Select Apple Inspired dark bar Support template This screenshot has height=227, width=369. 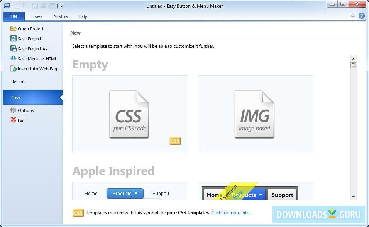tap(256, 191)
